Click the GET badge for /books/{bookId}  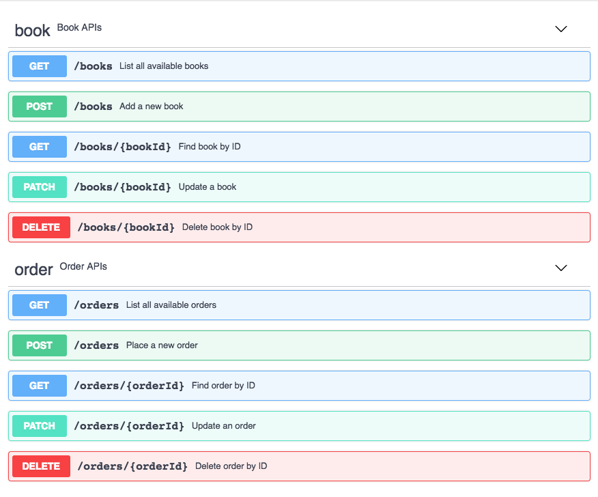[40, 147]
